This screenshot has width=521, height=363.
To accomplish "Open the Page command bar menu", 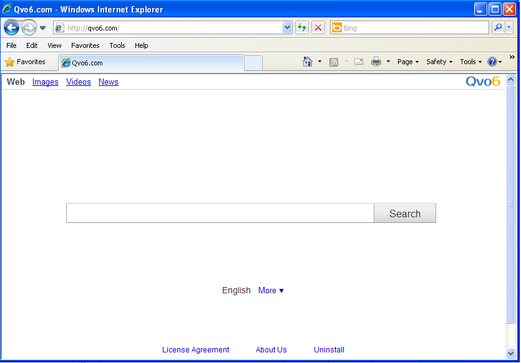I will [408, 62].
